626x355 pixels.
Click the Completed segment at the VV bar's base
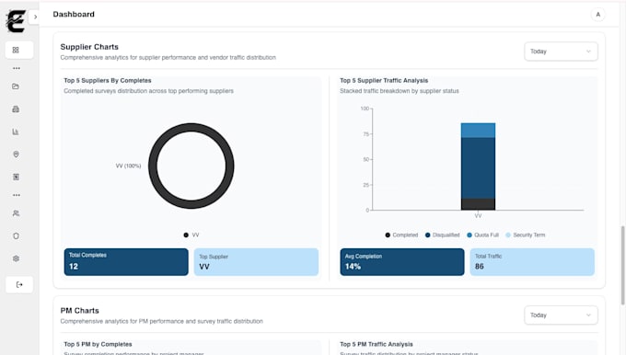tap(478, 204)
